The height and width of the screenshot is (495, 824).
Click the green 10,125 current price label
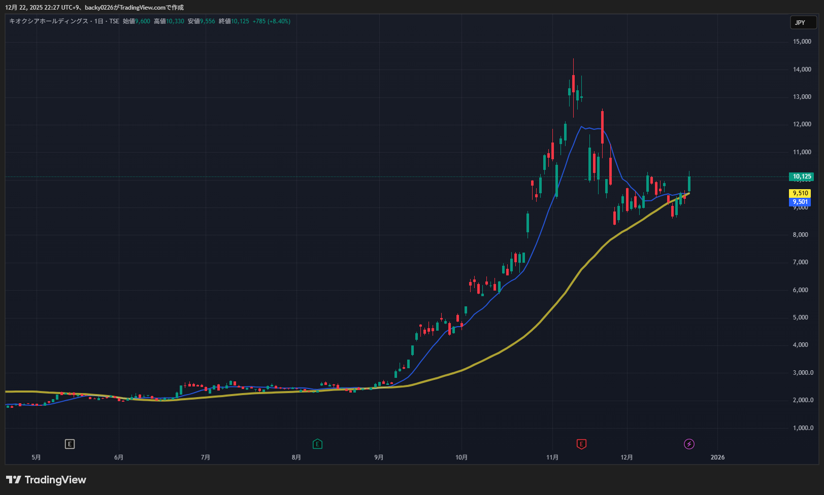802,176
